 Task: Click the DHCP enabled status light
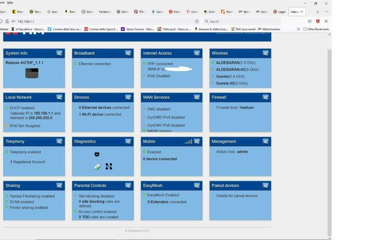tap(7, 108)
